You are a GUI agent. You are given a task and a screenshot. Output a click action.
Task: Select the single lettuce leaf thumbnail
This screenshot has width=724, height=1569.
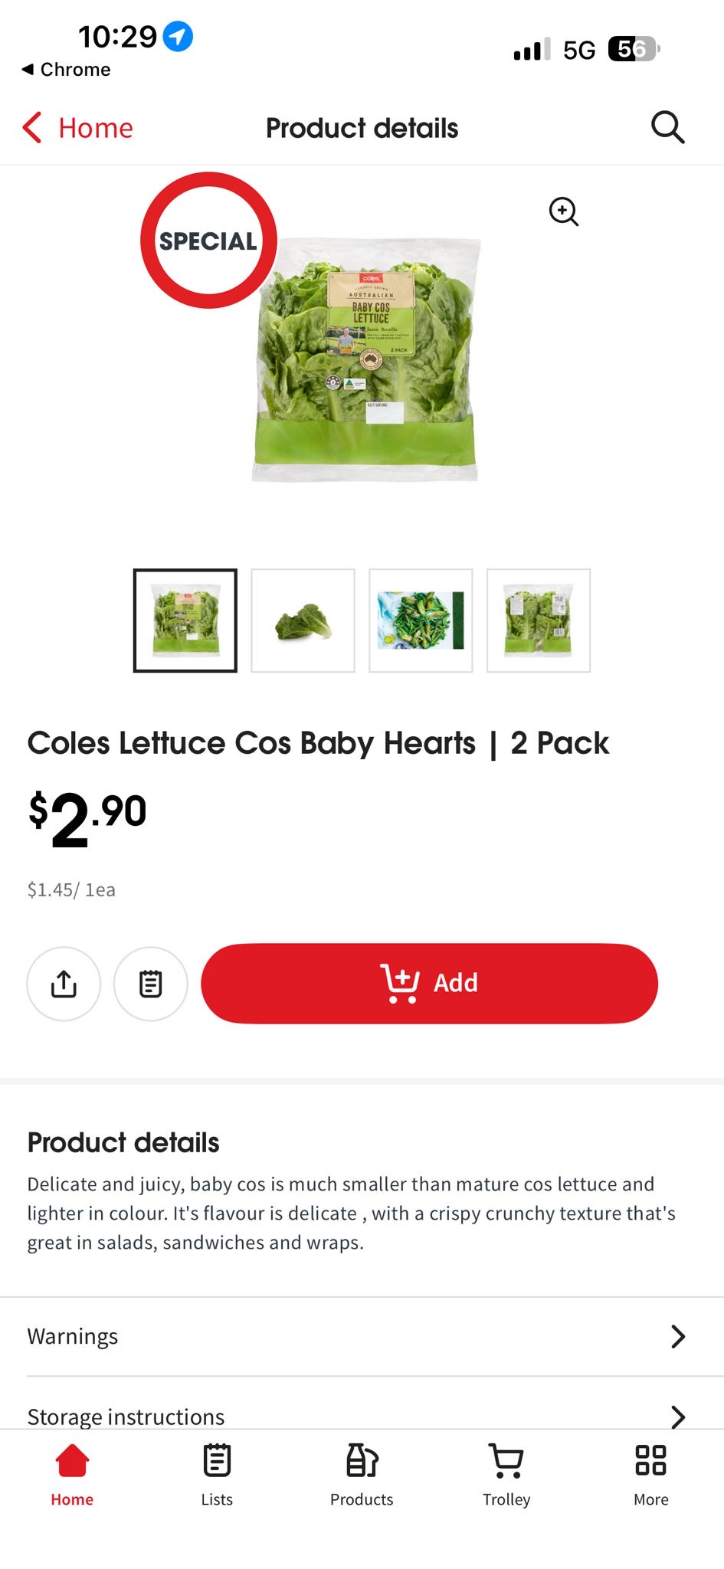click(x=303, y=621)
